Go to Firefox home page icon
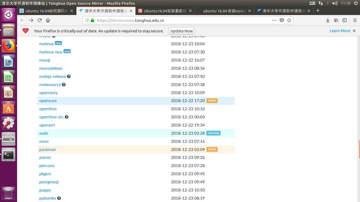 click(x=48, y=20)
